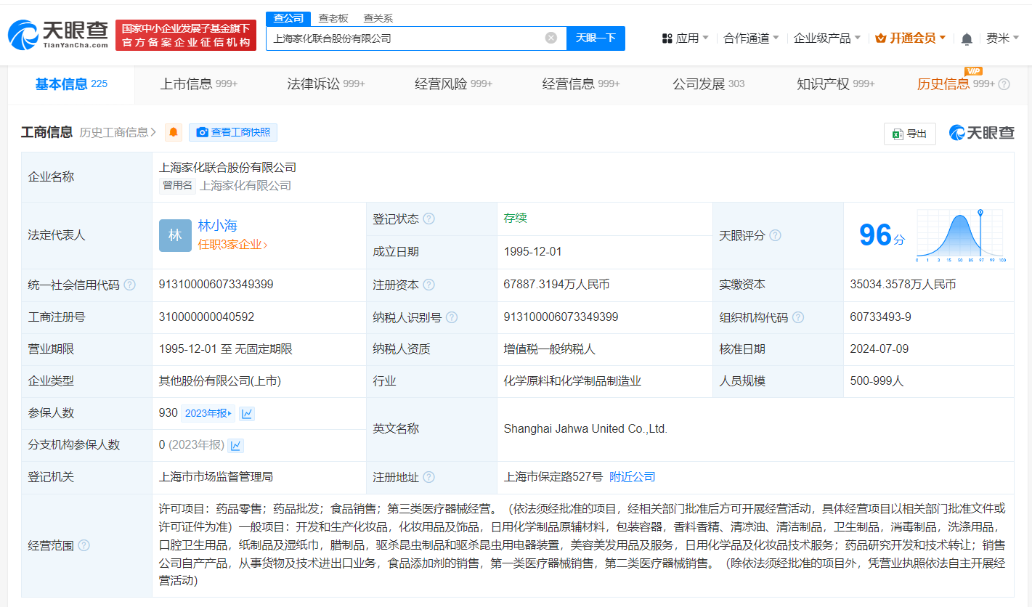Click help icon next to 经营范围
Viewport: 1032px width, 607px height.
[x=84, y=545]
